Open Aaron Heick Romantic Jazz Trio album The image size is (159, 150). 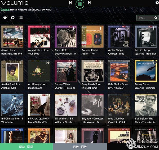tap(12, 37)
